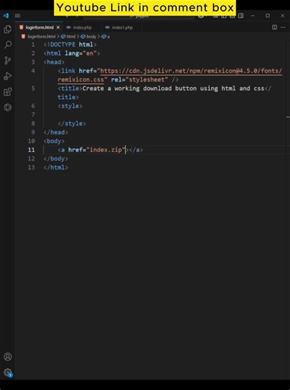
Task: Click the VS Code logo in title bar
Action: [6, 16]
